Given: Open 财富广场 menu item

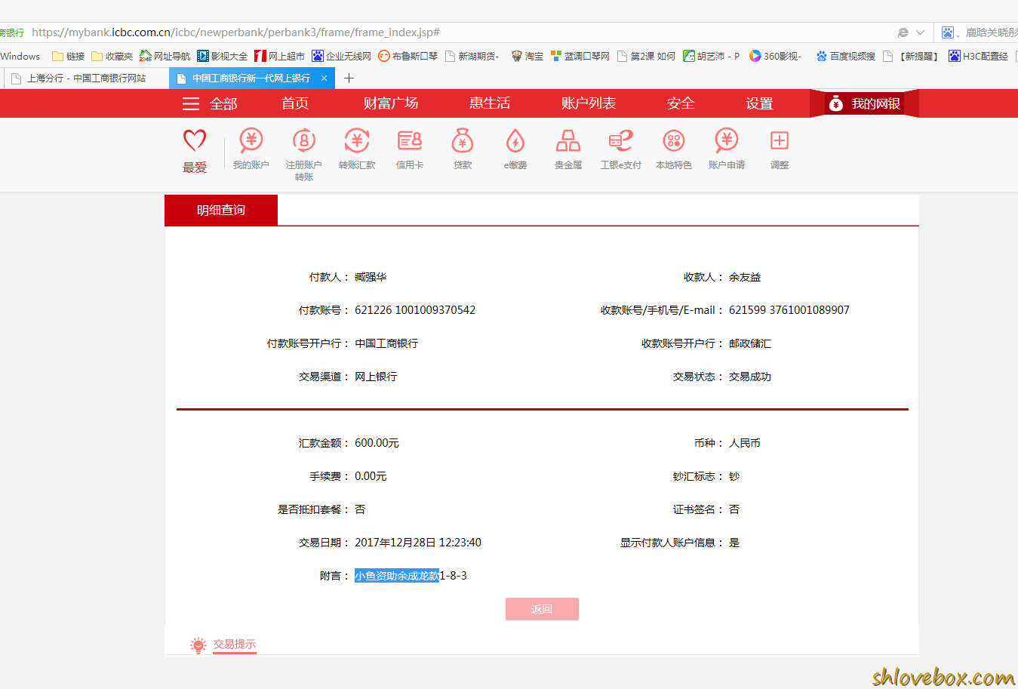Looking at the screenshot, I should click(x=391, y=103).
